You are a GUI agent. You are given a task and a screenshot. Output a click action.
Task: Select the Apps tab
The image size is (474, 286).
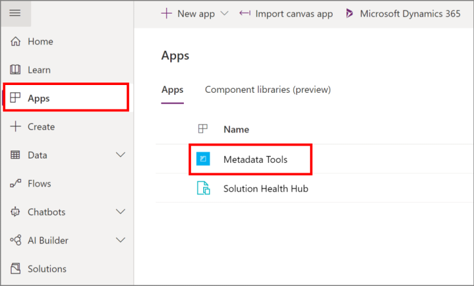click(x=172, y=90)
